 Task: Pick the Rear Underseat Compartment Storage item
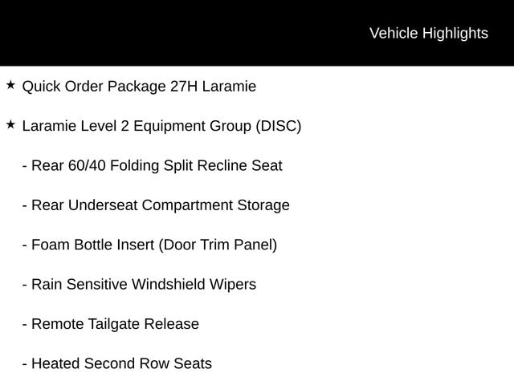pyautogui.click(x=156, y=205)
